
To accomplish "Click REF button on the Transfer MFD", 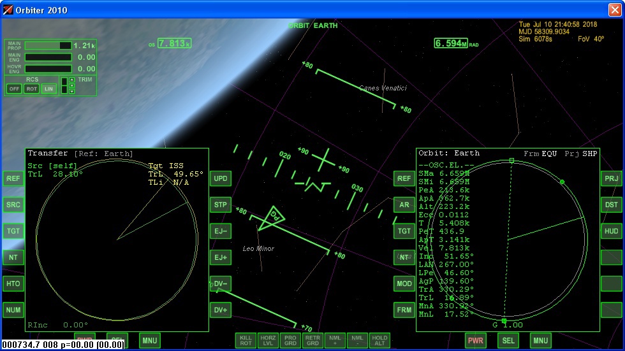I will [x=13, y=178].
